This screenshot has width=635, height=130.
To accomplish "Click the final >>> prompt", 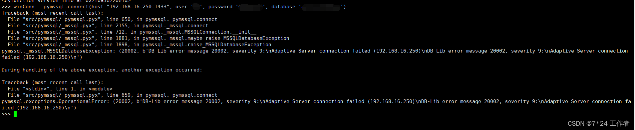I will coord(6,114).
